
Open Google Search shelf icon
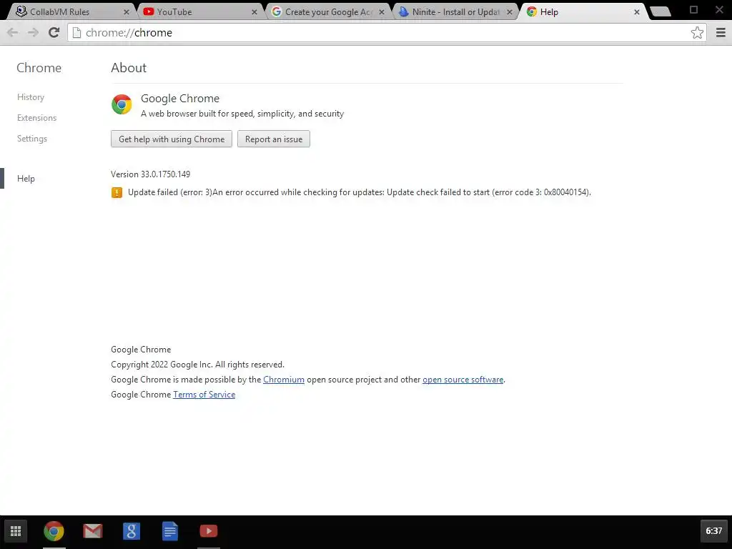[x=132, y=531]
